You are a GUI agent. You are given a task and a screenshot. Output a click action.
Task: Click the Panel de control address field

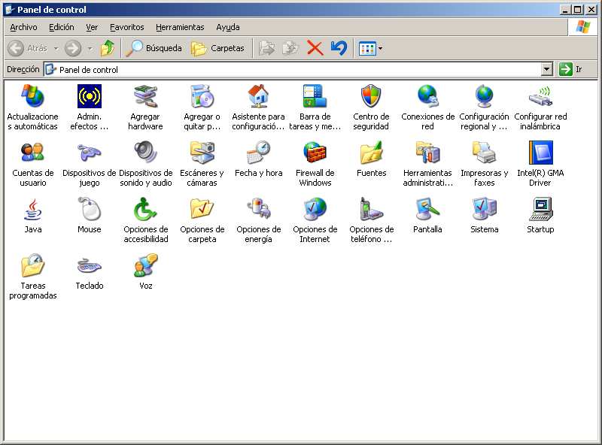pyautogui.click(x=293, y=69)
